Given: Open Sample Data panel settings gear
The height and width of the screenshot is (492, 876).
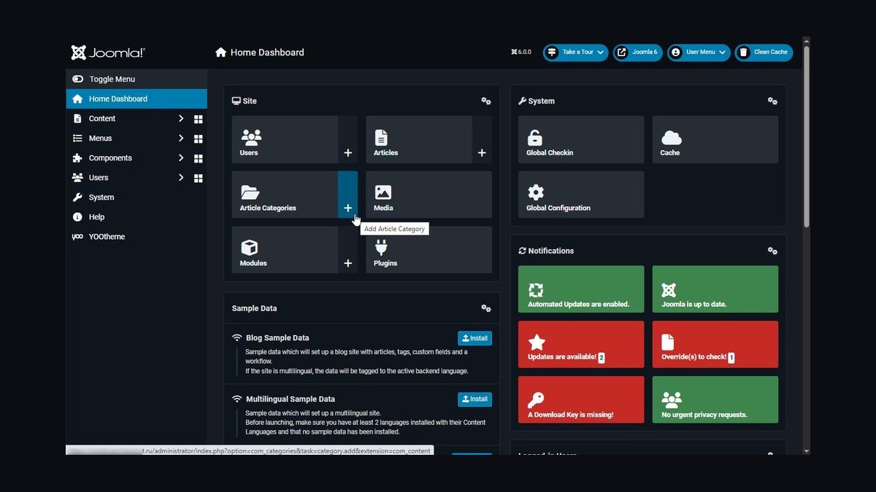Looking at the screenshot, I should [486, 308].
